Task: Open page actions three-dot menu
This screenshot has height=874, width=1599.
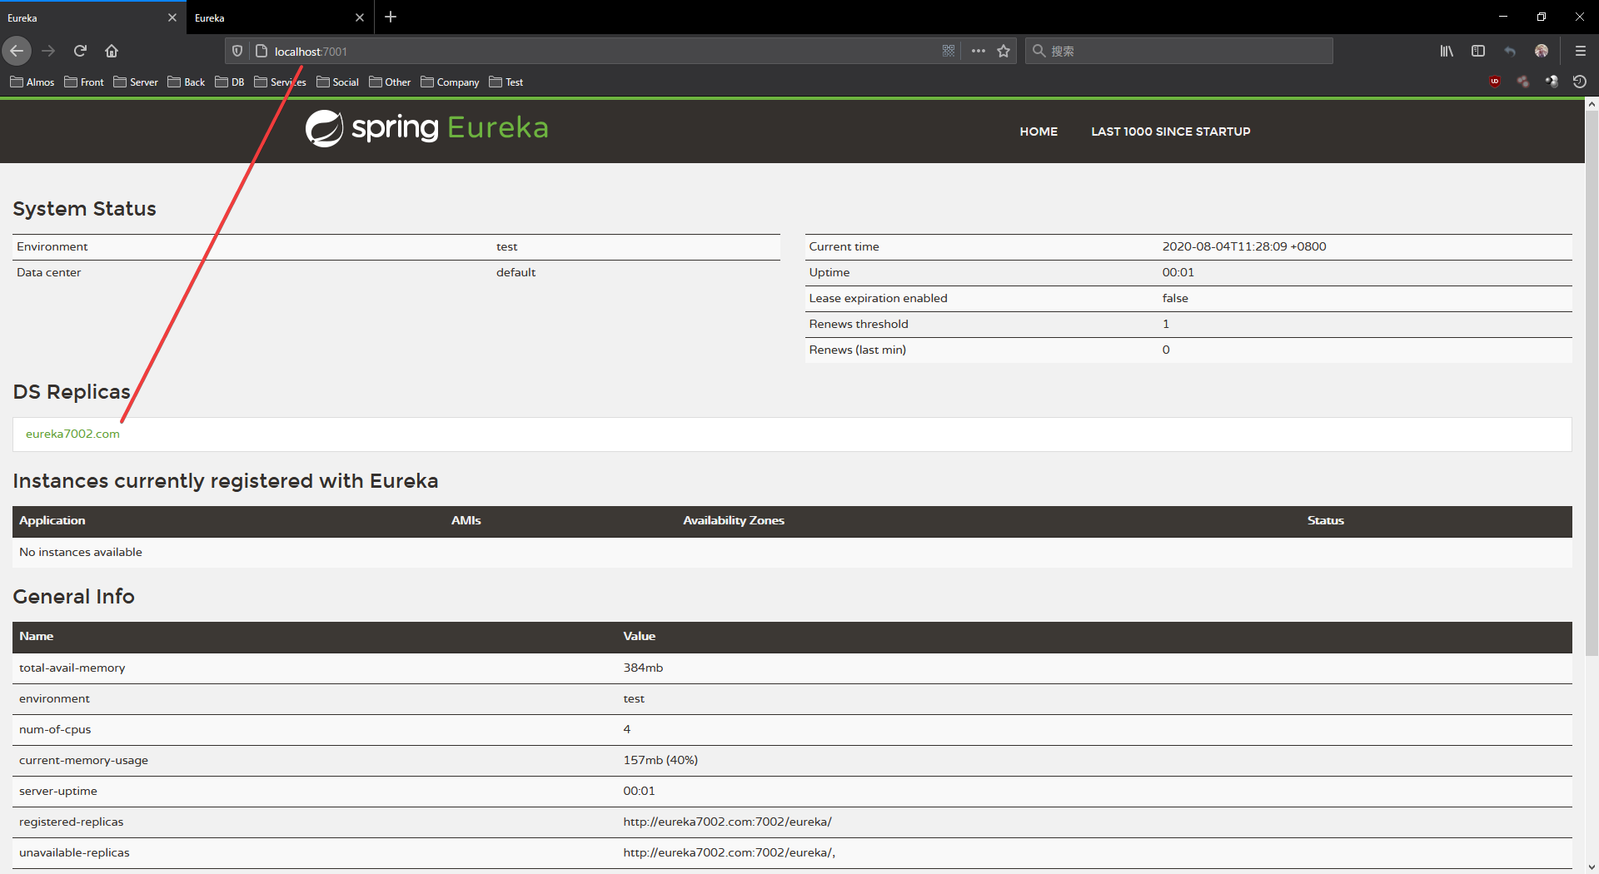Action: [x=979, y=51]
